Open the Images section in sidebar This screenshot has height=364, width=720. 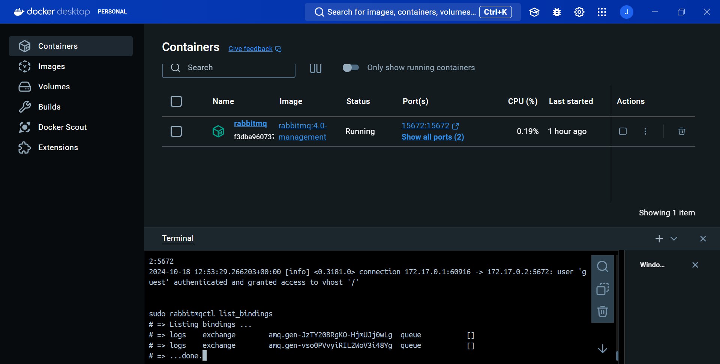pos(71,66)
